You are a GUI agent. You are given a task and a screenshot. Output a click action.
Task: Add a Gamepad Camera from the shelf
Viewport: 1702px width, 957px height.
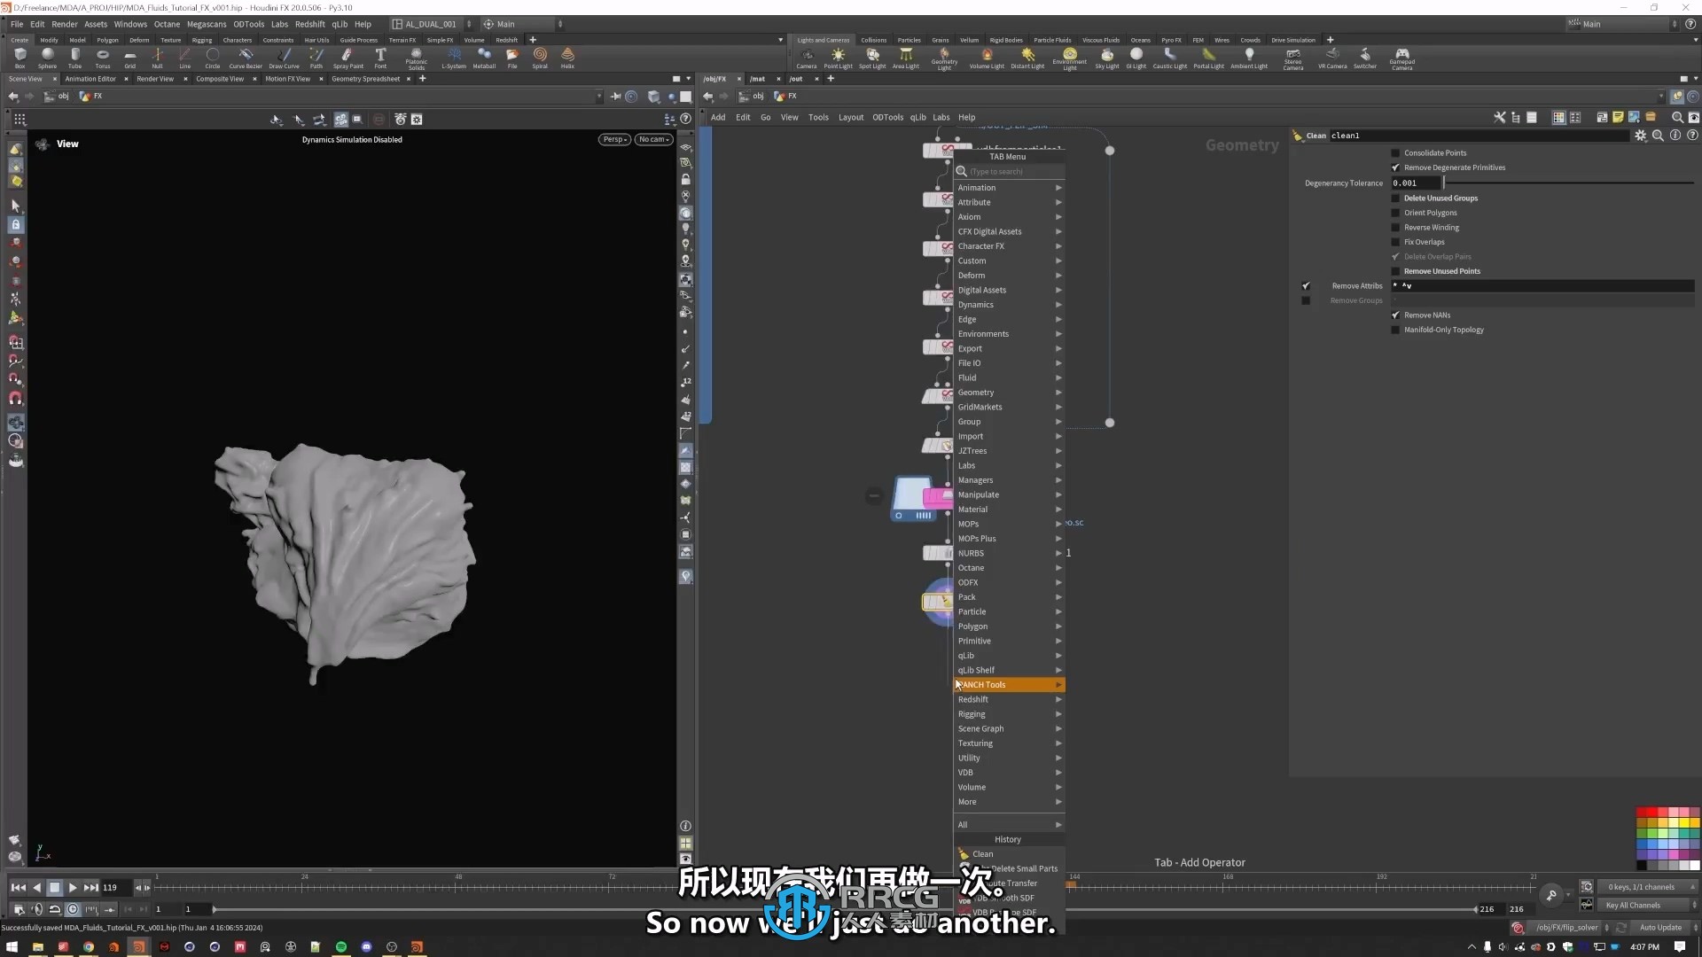(1401, 59)
